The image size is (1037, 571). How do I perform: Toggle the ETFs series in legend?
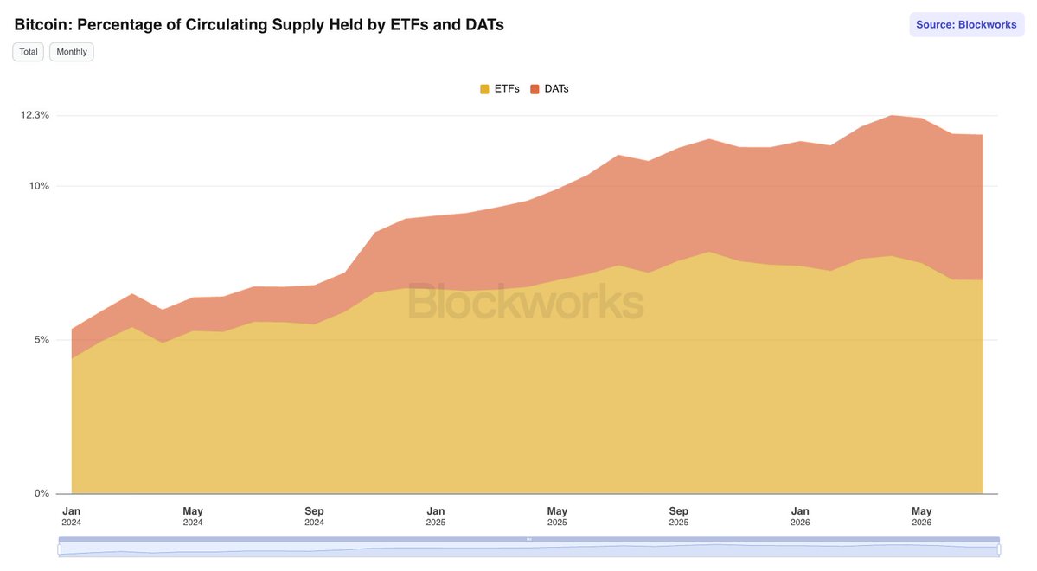pos(500,88)
